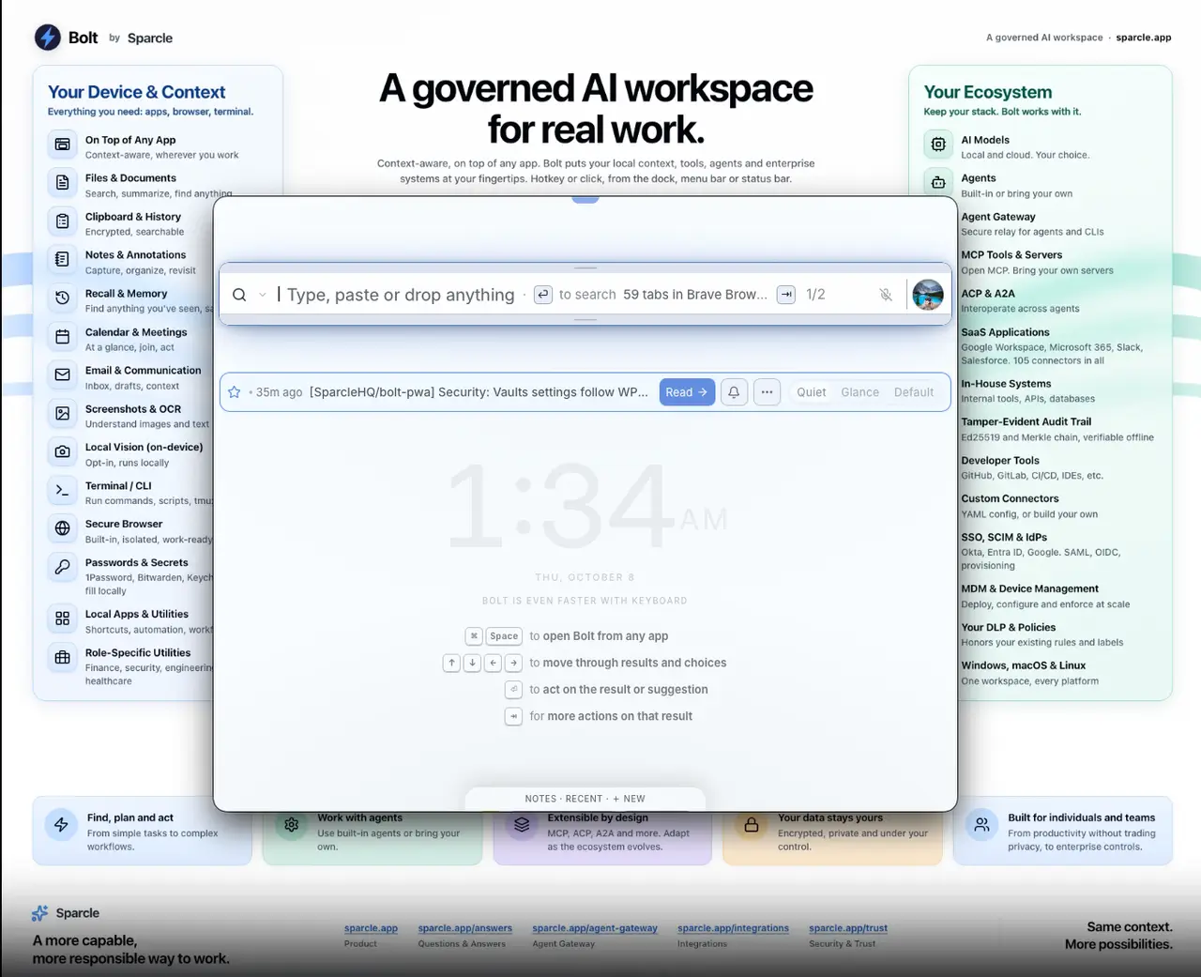The image size is (1201, 977).
Task: Star the SparcleHQ/bolt-pwa notification
Action: 235,392
